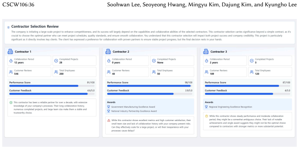Click Government Manufacturing Excellence Award trophy icon
This screenshot has height=149, width=299.
[109, 107]
